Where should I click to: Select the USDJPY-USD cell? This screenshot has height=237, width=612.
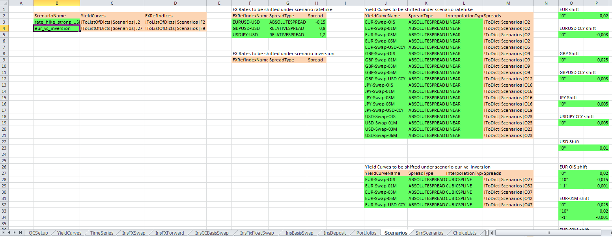(x=250, y=35)
